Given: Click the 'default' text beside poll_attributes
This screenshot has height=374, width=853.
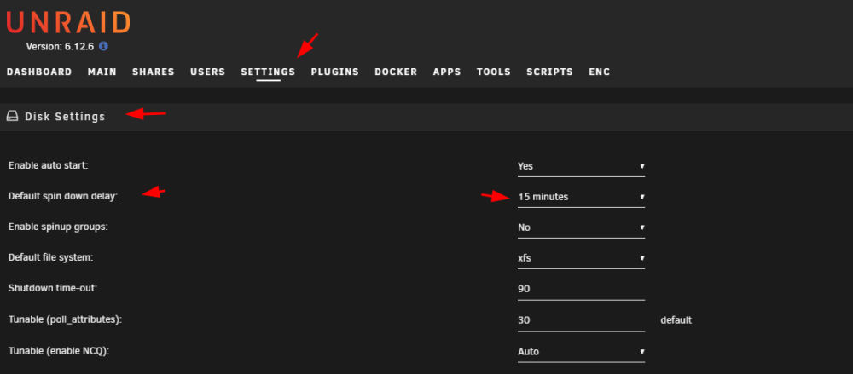Looking at the screenshot, I should [x=676, y=320].
